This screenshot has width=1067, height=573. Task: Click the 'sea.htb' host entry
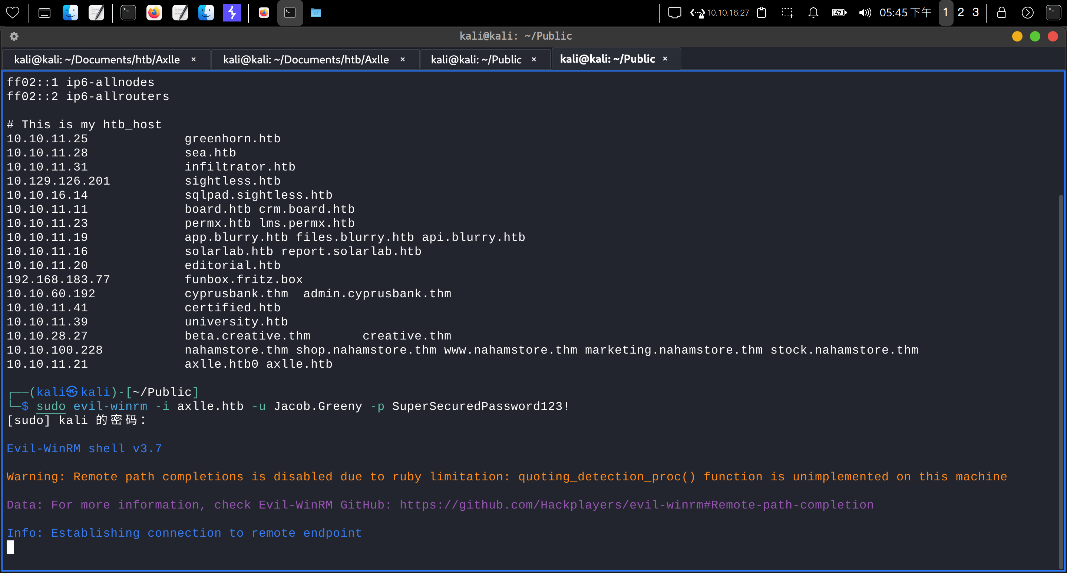pos(211,153)
